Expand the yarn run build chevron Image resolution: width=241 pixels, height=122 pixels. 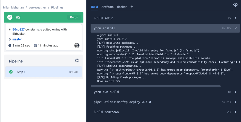click(x=236, y=92)
